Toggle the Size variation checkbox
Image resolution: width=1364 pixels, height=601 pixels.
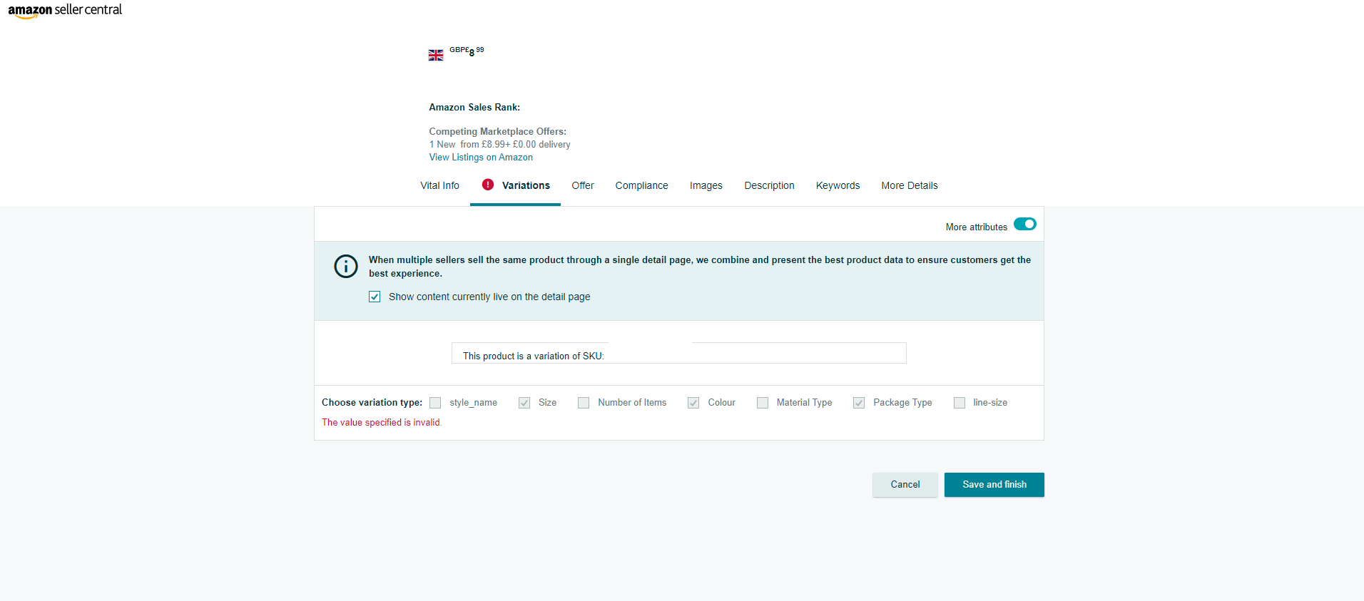[x=524, y=403]
